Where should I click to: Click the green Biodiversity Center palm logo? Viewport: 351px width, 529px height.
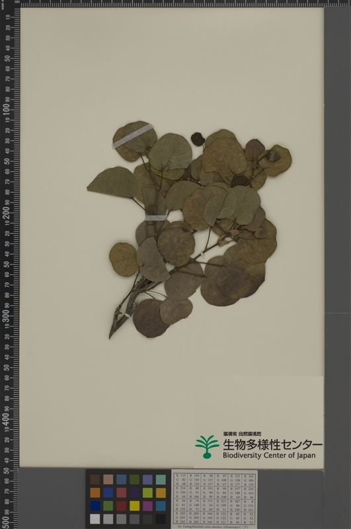(x=207, y=447)
